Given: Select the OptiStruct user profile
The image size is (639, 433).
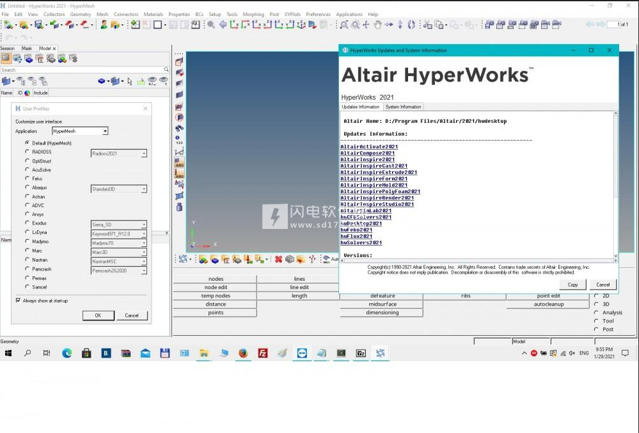Looking at the screenshot, I should point(28,161).
